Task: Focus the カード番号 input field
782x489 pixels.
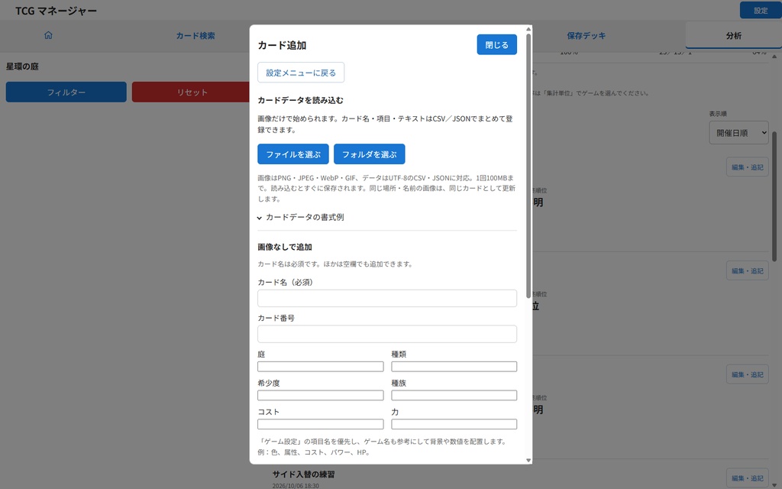Action: 387,335
